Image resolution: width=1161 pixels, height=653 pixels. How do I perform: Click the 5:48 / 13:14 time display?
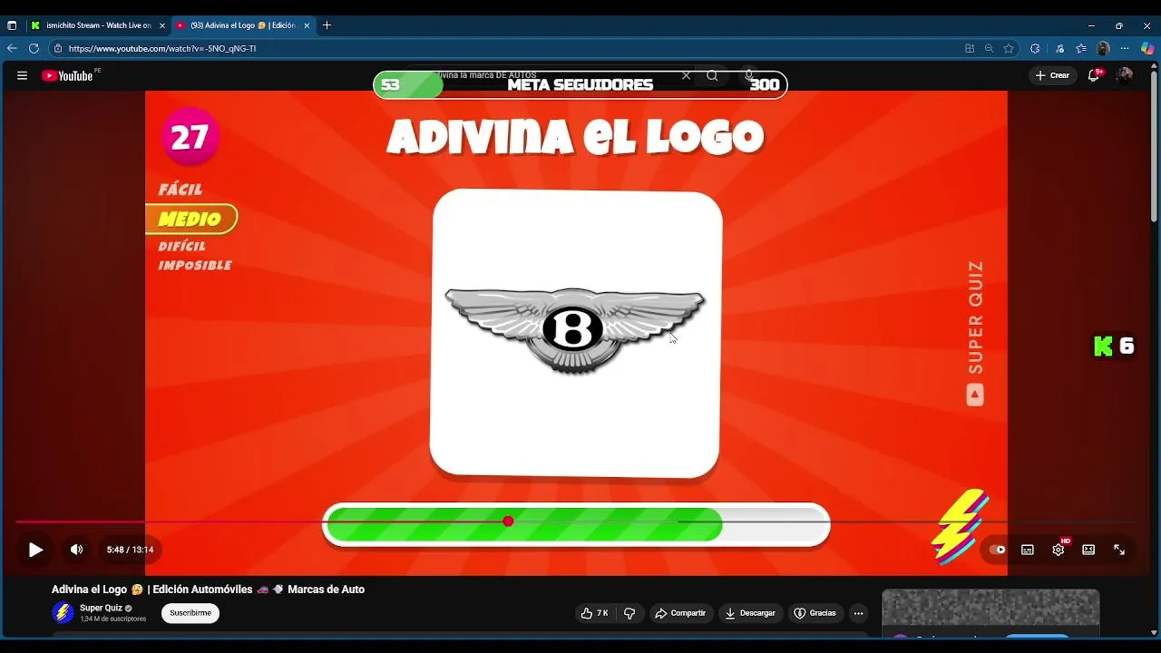[x=130, y=550]
